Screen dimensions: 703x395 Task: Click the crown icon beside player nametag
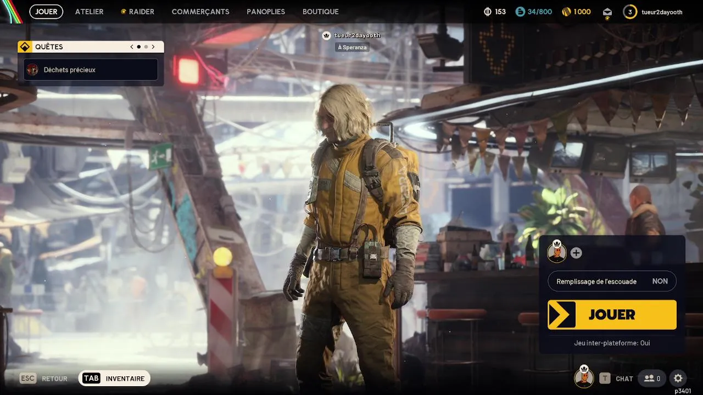326,35
